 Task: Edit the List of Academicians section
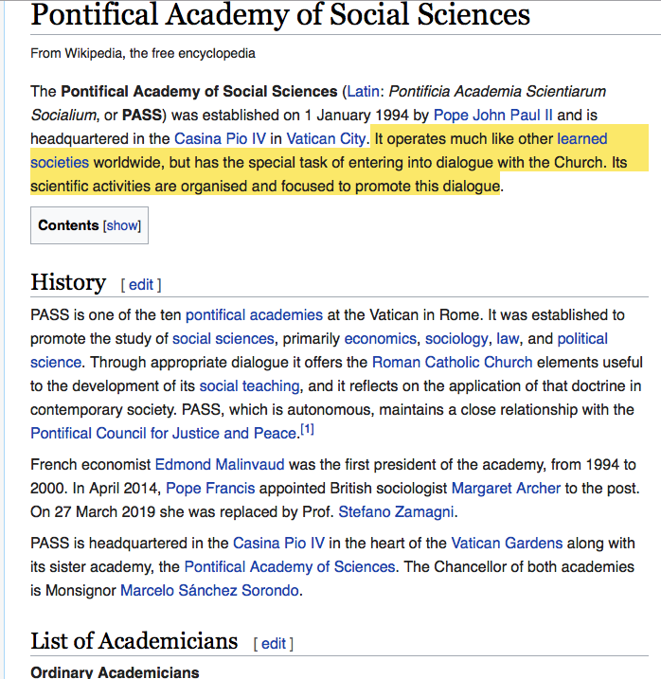click(273, 643)
